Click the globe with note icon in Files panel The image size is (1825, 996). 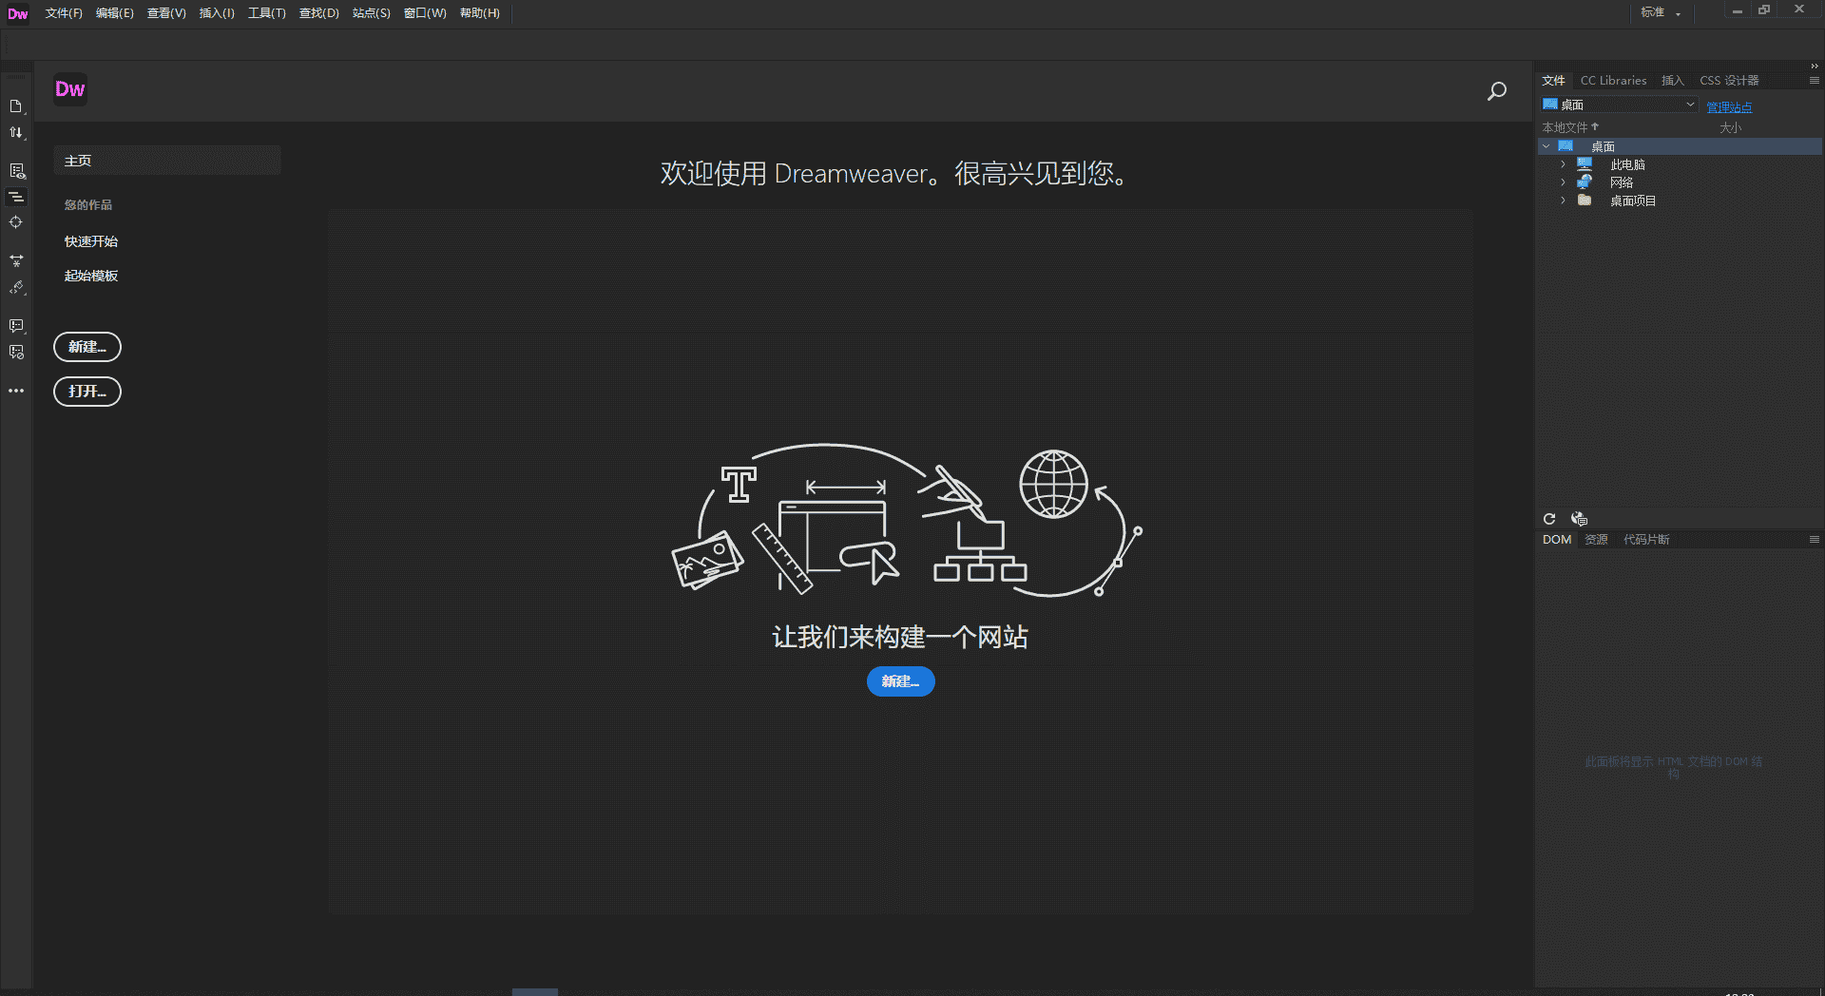click(x=1579, y=519)
